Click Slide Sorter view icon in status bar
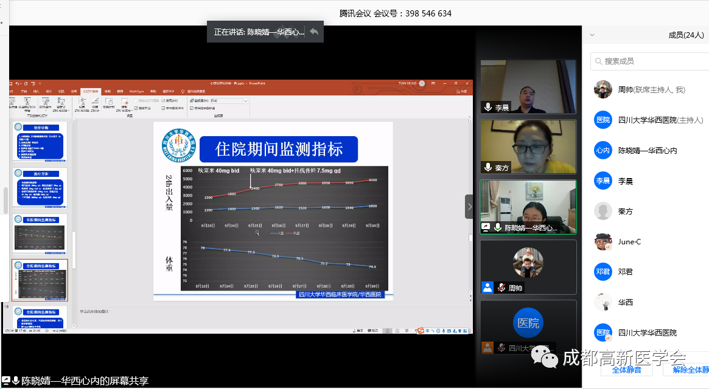The width and height of the screenshot is (709, 389). tap(397, 331)
